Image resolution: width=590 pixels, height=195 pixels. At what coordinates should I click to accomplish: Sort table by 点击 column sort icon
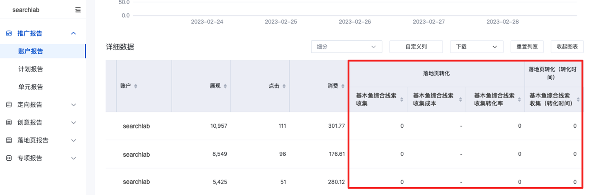coord(284,86)
